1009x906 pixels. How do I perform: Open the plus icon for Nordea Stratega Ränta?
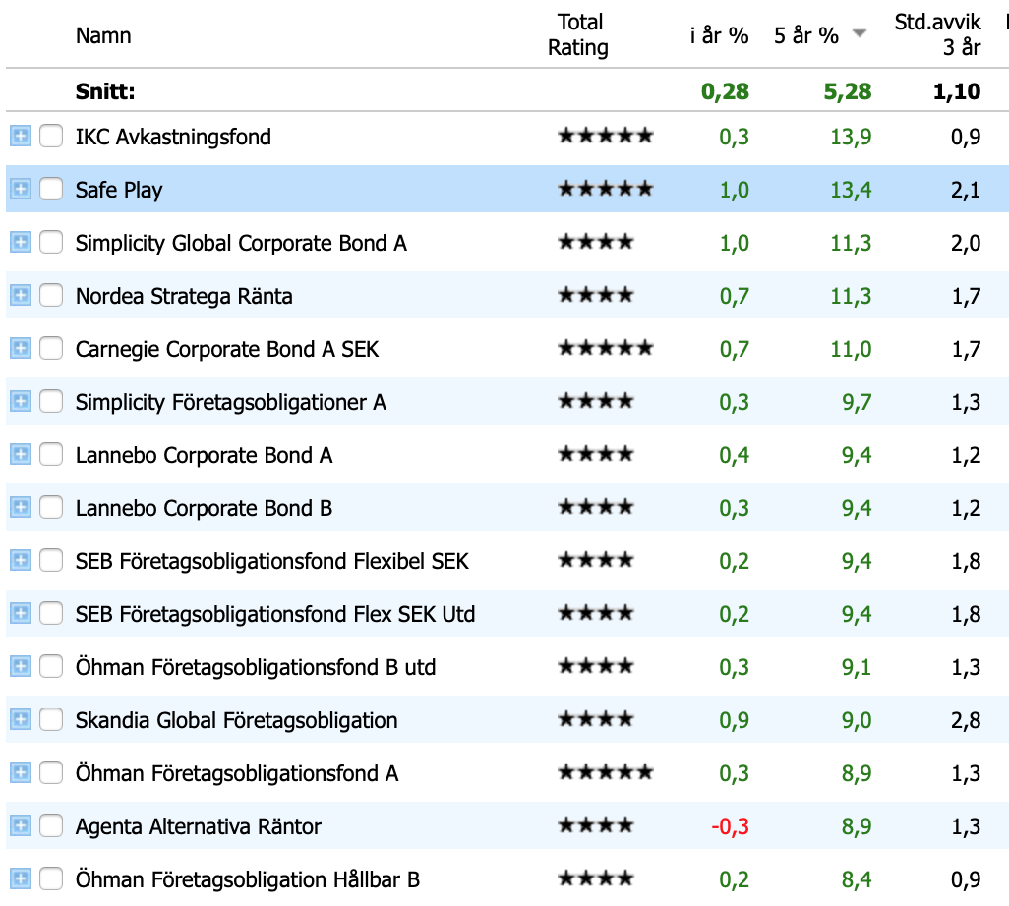pos(21,295)
